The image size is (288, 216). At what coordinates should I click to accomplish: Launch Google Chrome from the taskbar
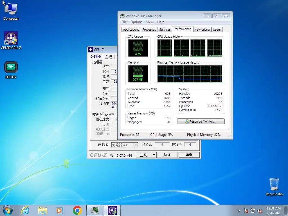coord(77,210)
